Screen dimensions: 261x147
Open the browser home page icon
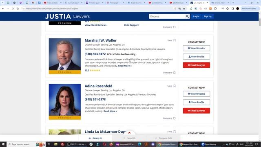(x=18, y=9)
